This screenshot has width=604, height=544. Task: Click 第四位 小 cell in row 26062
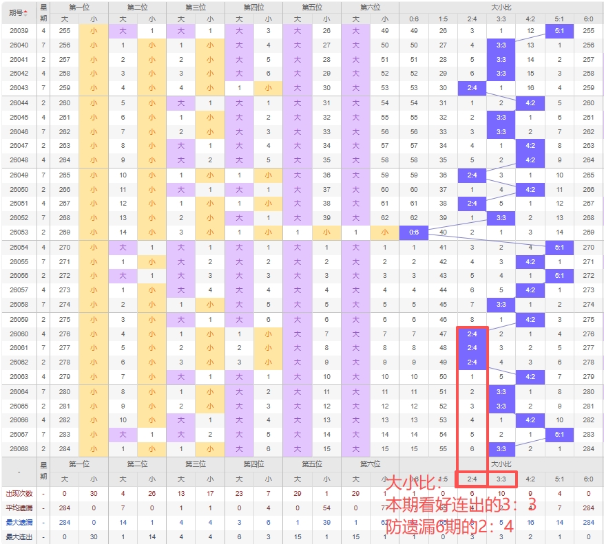268,362
